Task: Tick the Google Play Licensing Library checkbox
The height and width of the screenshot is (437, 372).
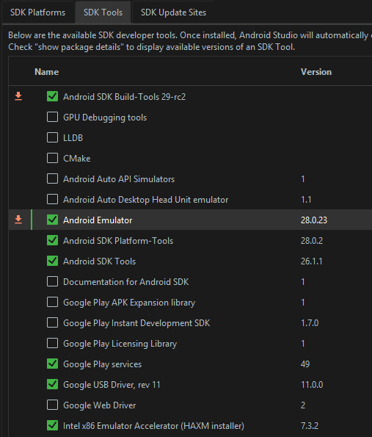Action: [52, 343]
